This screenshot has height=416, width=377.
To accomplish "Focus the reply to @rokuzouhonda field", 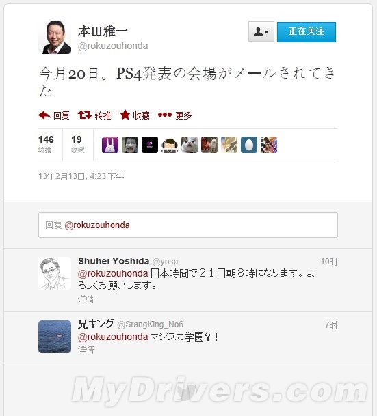I will pyautogui.click(x=188, y=225).
